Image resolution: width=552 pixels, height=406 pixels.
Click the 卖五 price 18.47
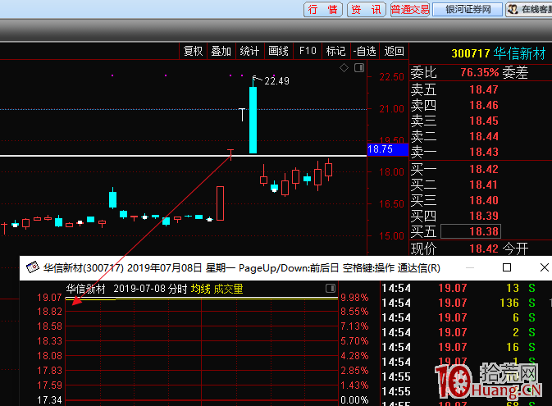point(484,89)
